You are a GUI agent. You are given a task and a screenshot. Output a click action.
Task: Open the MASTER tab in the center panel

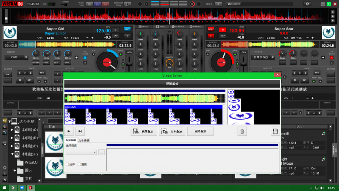[195, 27]
